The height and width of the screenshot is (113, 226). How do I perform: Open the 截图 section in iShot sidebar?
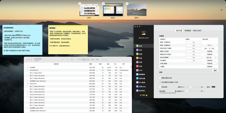click(x=144, y=46)
